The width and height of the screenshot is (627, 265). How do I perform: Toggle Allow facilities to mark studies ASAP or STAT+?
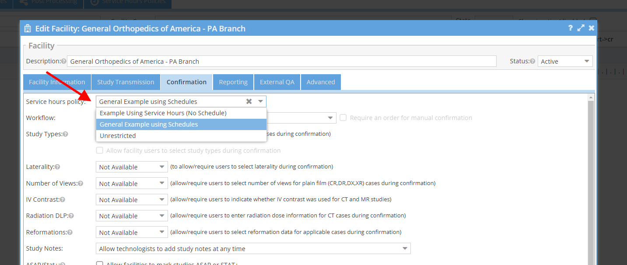pos(100,263)
